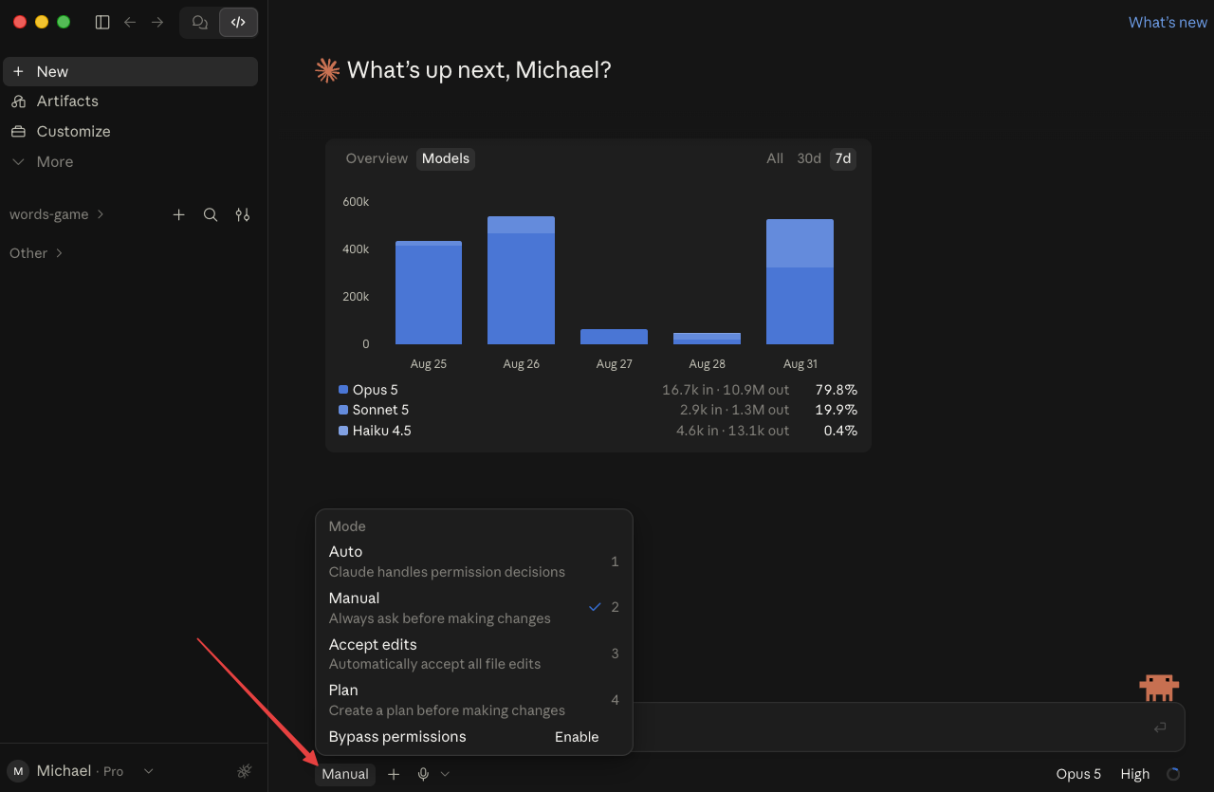This screenshot has height=792, width=1214.
Task: Expand the More section
Action: pyautogui.click(x=130, y=162)
